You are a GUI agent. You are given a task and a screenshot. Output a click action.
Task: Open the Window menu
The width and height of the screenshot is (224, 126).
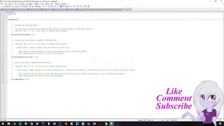coord(64,4)
